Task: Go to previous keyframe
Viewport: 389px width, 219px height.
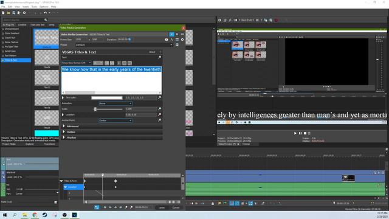Action: click(110, 207)
